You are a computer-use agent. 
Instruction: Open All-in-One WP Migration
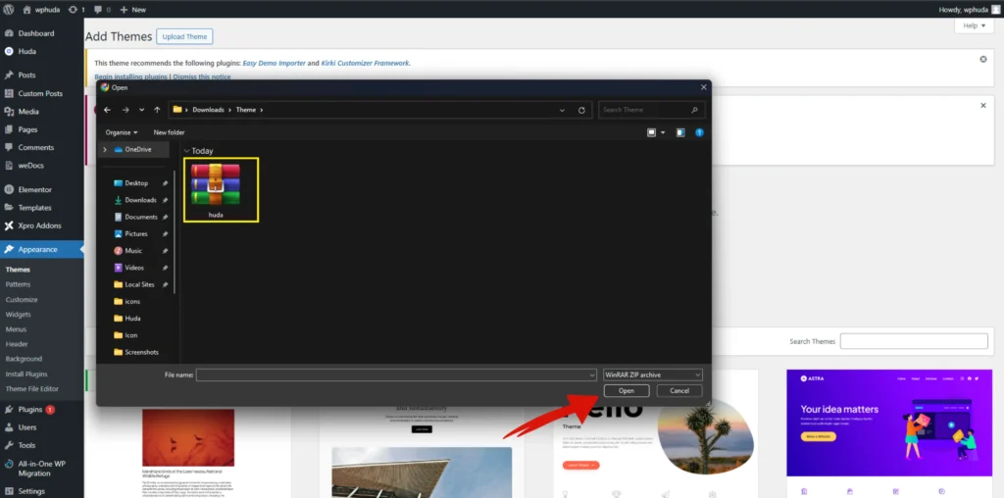(x=41, y=469)
